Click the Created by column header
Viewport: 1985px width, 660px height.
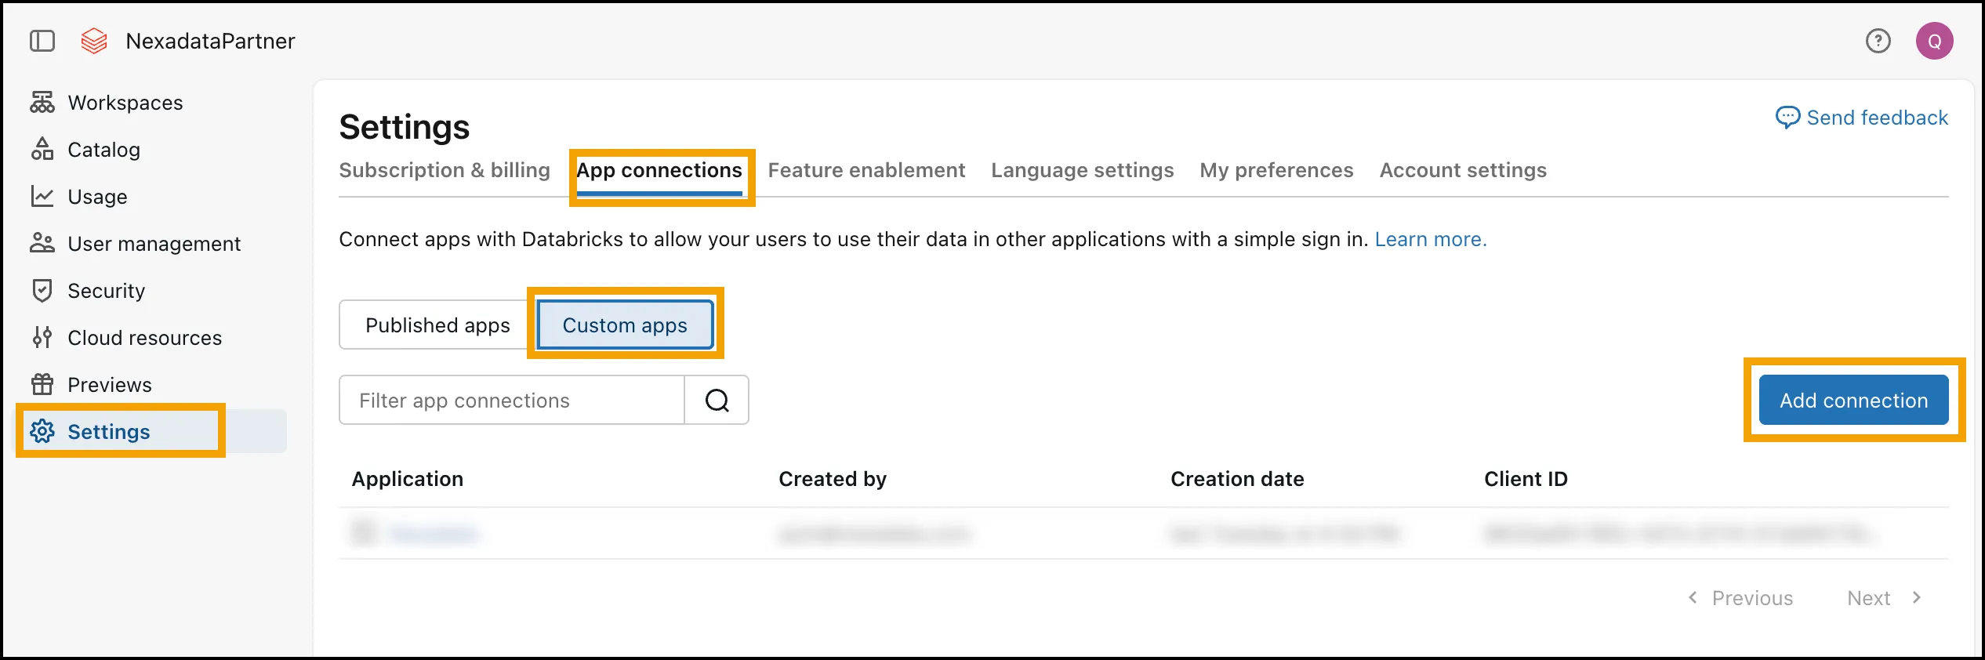point(833,479)
